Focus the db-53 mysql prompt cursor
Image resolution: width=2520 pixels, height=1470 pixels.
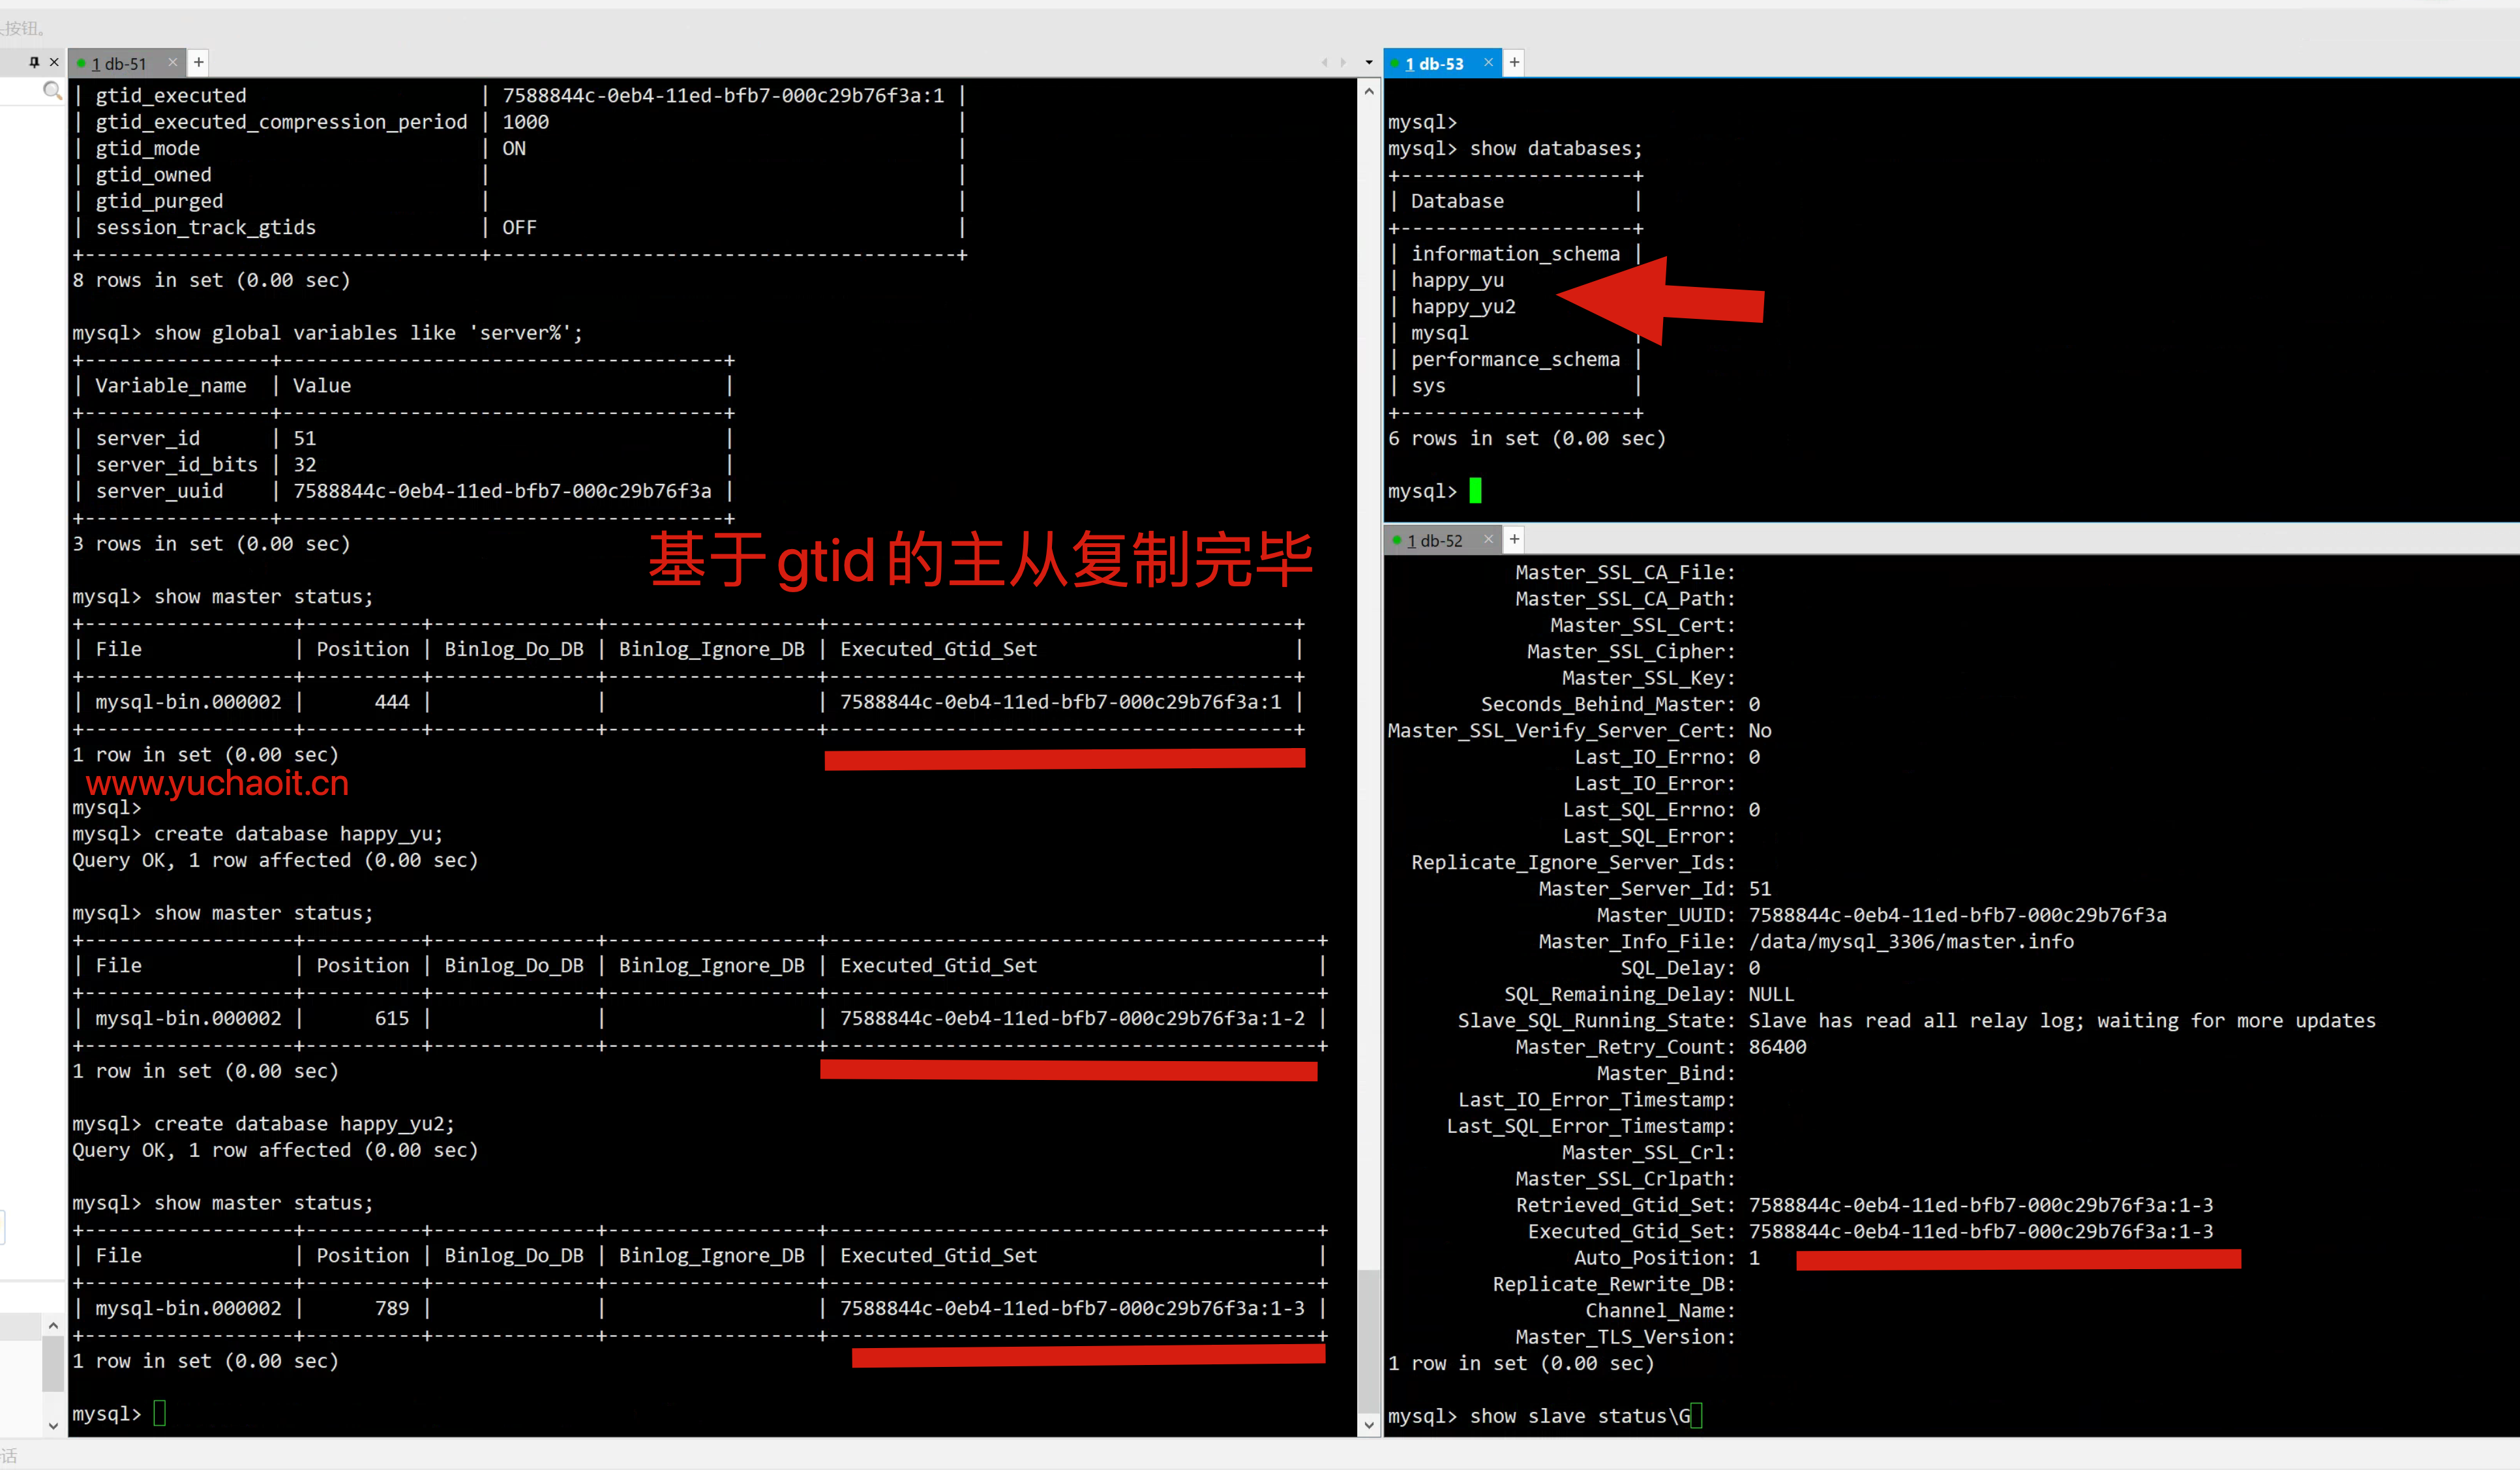(1475, 490)
